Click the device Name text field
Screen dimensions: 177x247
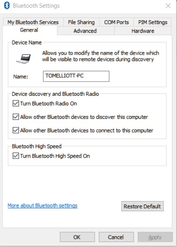(76, 76)
